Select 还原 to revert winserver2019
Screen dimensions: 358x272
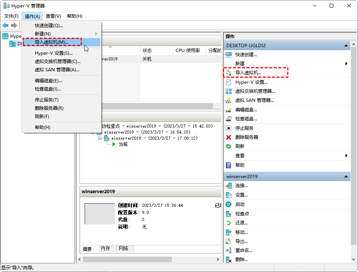[x=241, y=223]
